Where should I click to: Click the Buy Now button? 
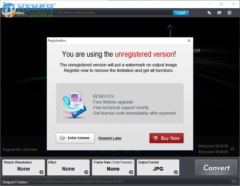[x=167, y=138]
